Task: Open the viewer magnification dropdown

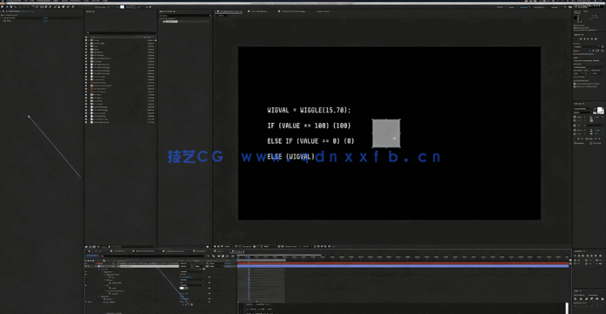Action: pyautogui.click(x=228, y=246)
